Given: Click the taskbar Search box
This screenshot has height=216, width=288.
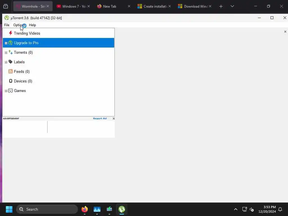Looking at the screenshot, I should point(47,209).
